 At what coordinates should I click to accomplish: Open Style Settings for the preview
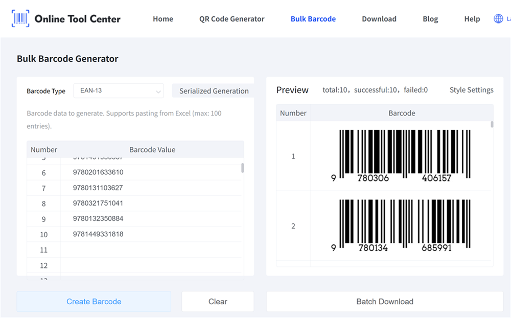pyautogui.click(x=471, y=89)
